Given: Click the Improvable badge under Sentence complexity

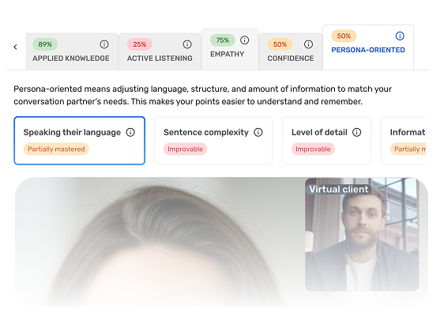Looking at the screenshot, I should click(185, 149).
